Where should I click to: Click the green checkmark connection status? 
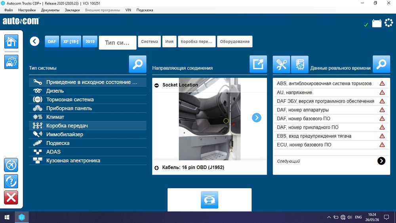click(366, 25)
